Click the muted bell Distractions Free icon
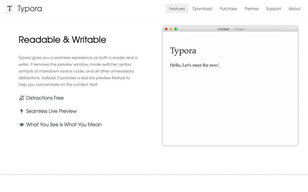The height and width of the screenshot is (192, 308). [x=22, y=98]
